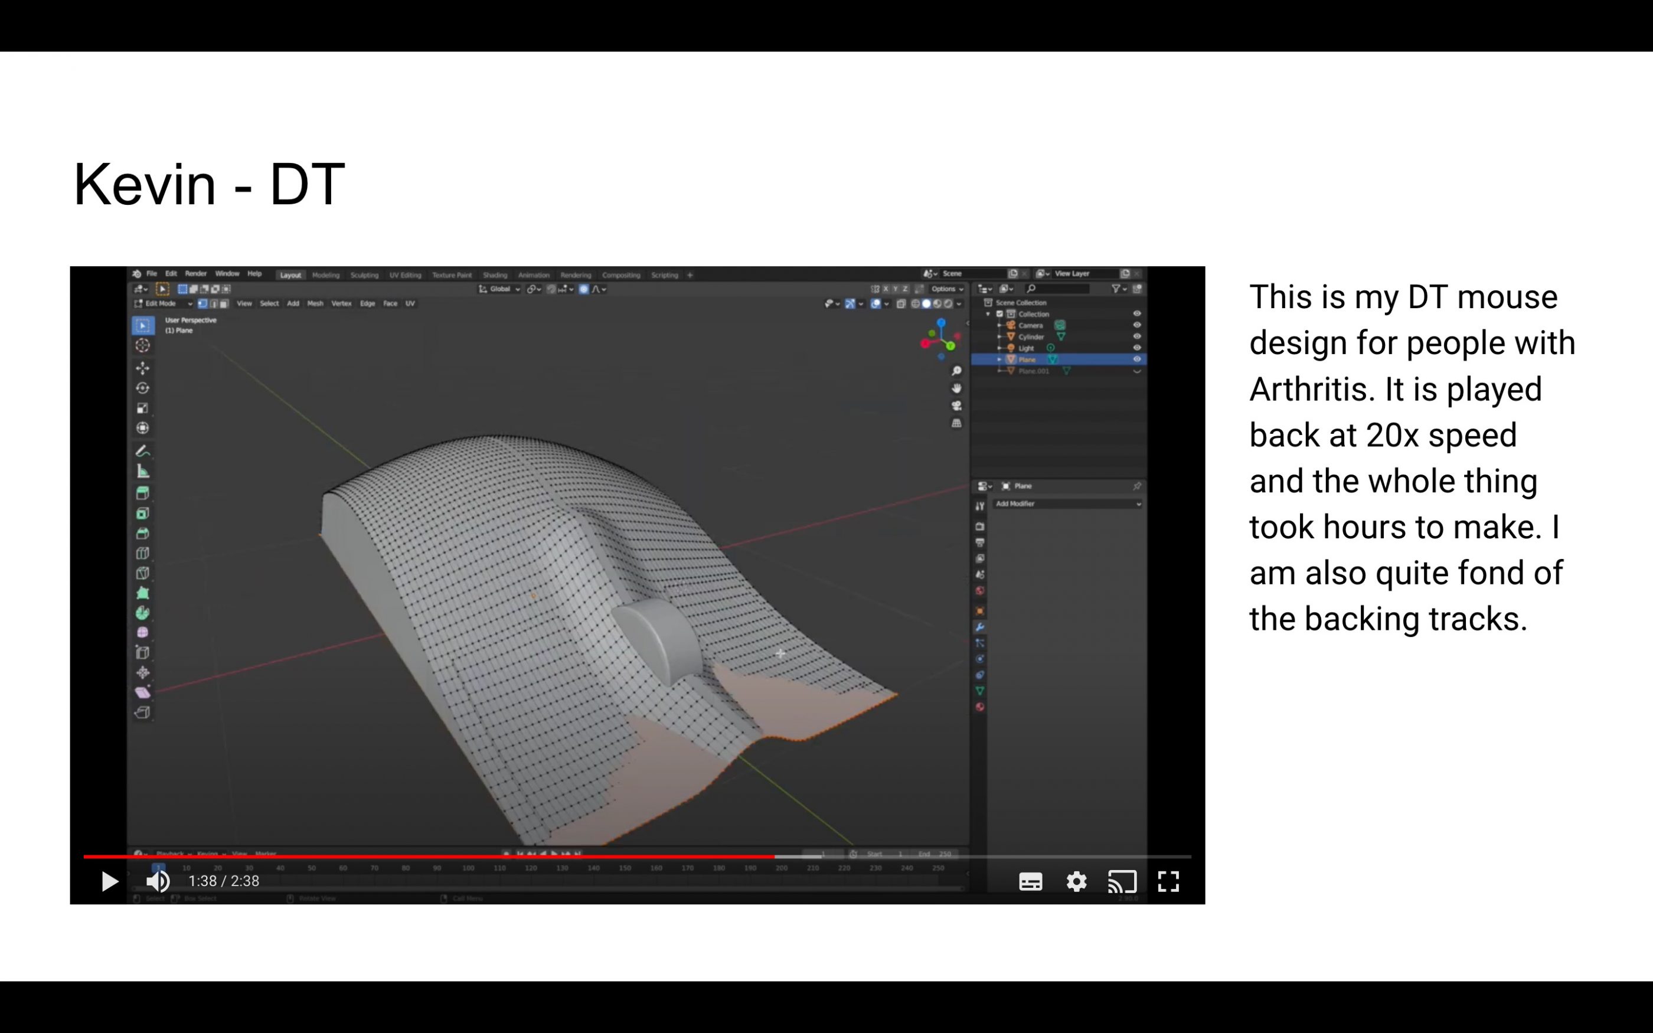
Task: Open the Render menu
Action: coord(195,274)
